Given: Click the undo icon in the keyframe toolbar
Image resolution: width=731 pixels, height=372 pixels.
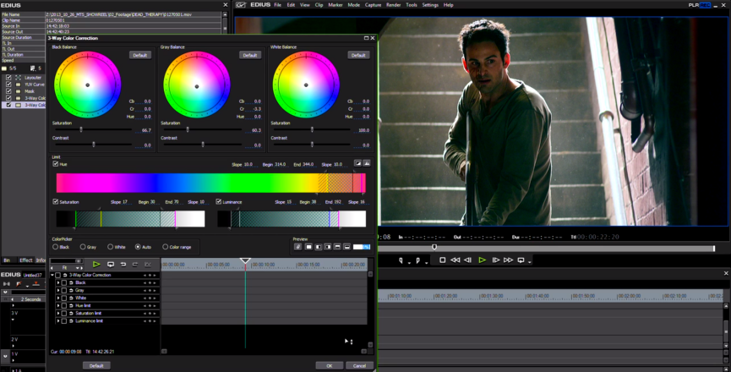Looking at the screenshot, I should (x=123, y=265).
